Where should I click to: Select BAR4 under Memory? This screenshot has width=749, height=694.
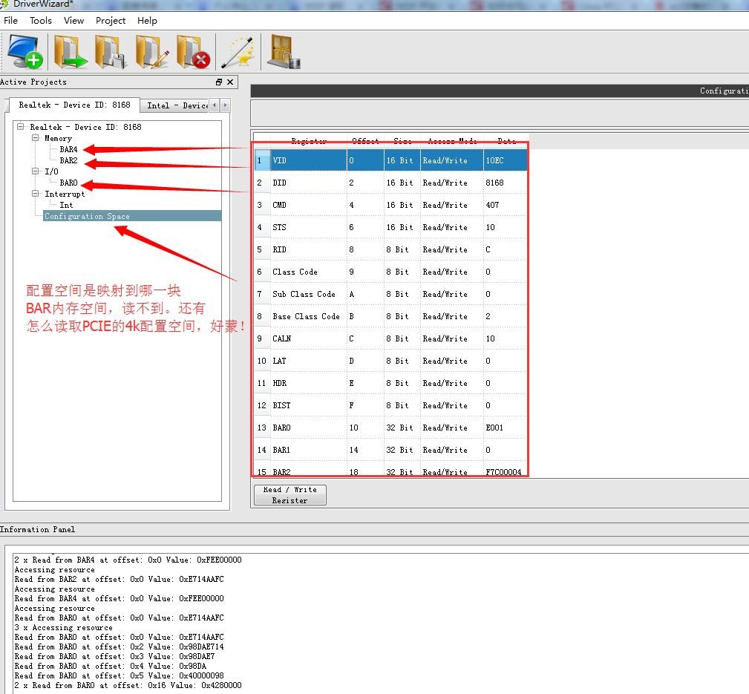click(x=68, y=149)
